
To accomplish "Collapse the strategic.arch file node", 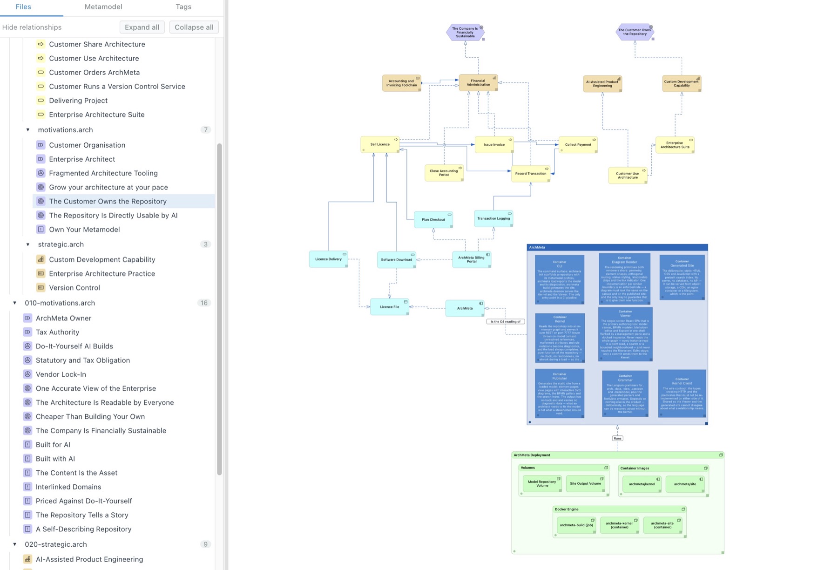I will pos(28,244).
